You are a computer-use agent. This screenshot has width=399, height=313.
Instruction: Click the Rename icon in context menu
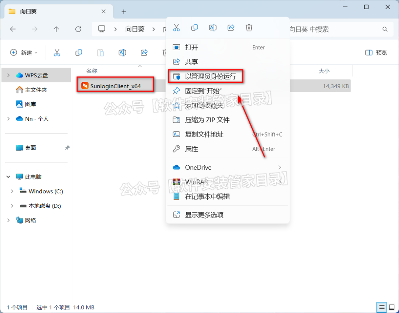tap(213, 28)
